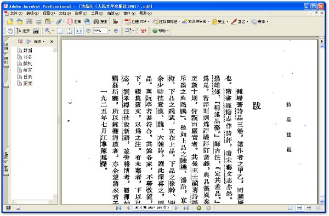The image size is (329, 216).
Task: Select the Hand tool
Action: point(10,31)
